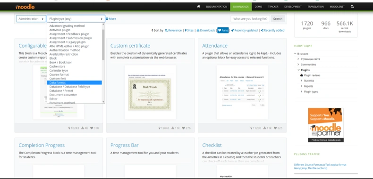
Task: Open the Checklist plugin title
Action: coord(212,145)
